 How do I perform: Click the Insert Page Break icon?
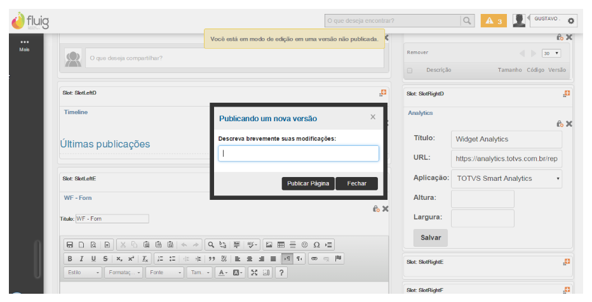click(328, 245)
